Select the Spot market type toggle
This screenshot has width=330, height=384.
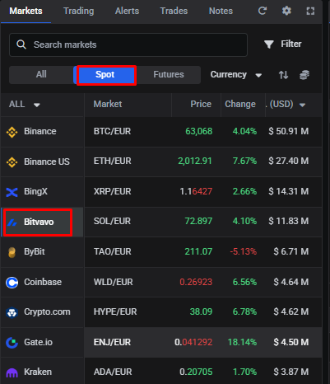click(x=105, y=74)
